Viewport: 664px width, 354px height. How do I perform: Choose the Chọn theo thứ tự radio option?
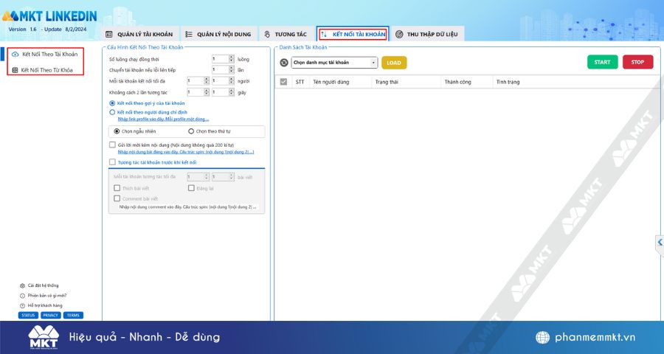(x=191, y=131)
